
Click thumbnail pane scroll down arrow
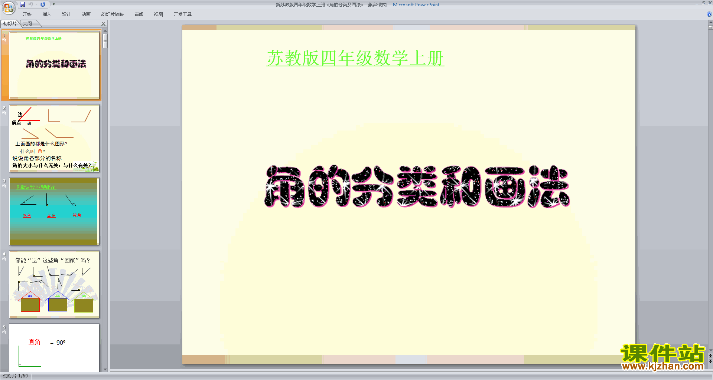coord(105,369)
